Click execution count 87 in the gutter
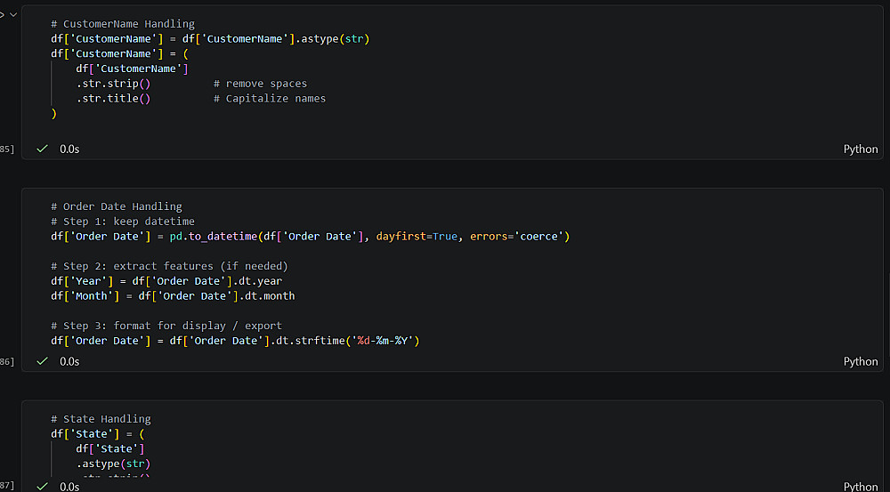This screenshot has height=492, width=890. point(7,487)
